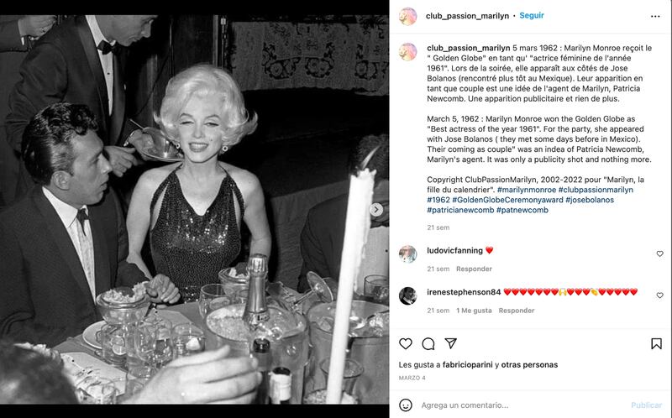Like irenestephenson84's comment
The width and height of the screenshot is (672, 418).
(x=659, y=295)
